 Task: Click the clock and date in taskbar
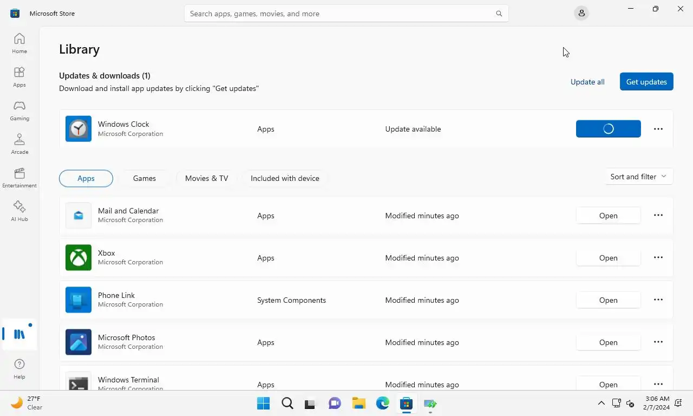[x=657, y=403]
